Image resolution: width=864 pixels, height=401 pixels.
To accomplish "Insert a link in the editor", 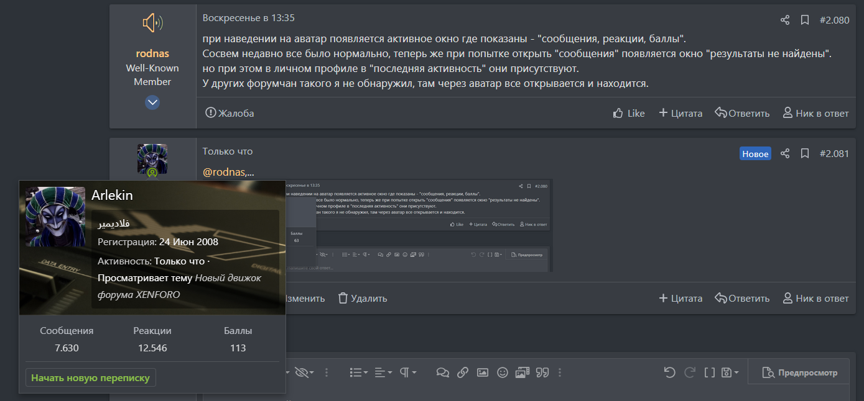I will (462, 372).
